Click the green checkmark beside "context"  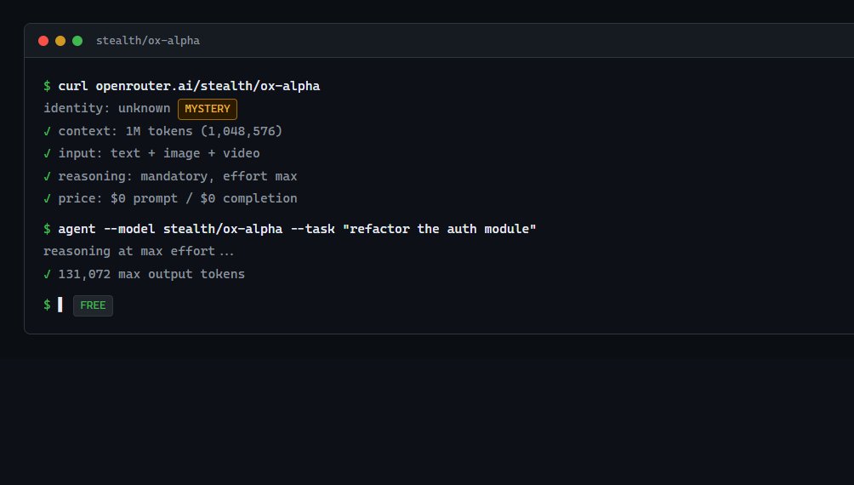(x=48, y=131)
